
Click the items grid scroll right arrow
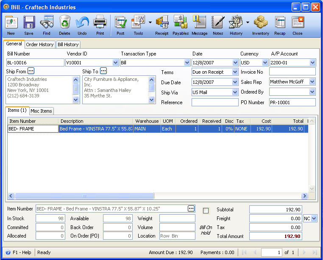304,196
